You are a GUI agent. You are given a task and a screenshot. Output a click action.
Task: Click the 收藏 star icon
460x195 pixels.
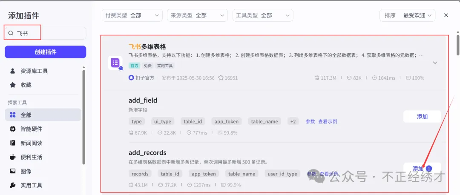coord(13,85)
